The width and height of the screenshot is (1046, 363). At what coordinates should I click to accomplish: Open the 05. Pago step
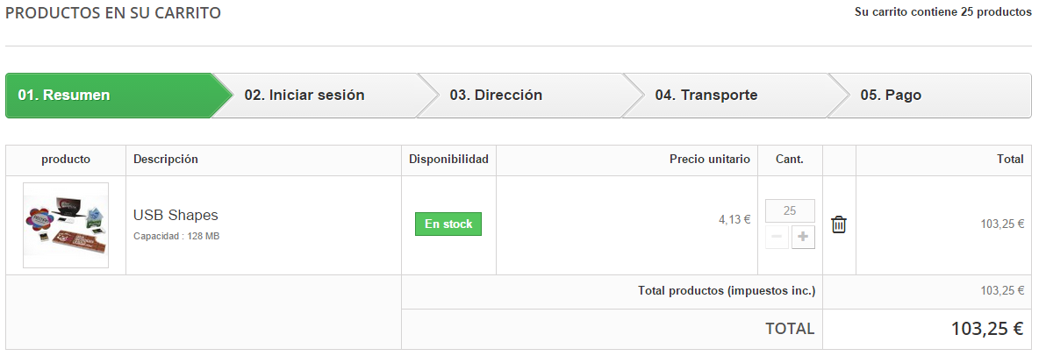coord(891,96)
